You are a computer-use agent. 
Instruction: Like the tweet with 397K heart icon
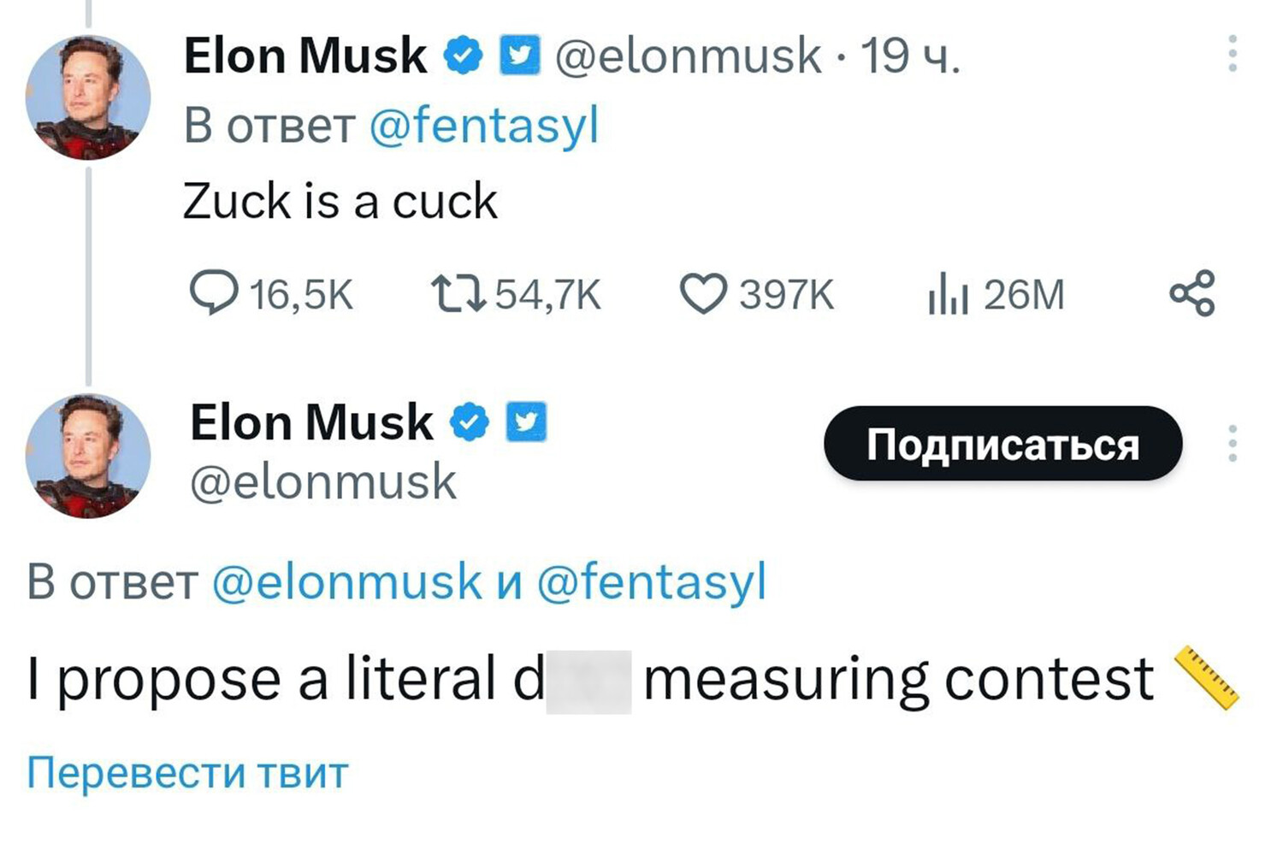(x=703, y=293)
